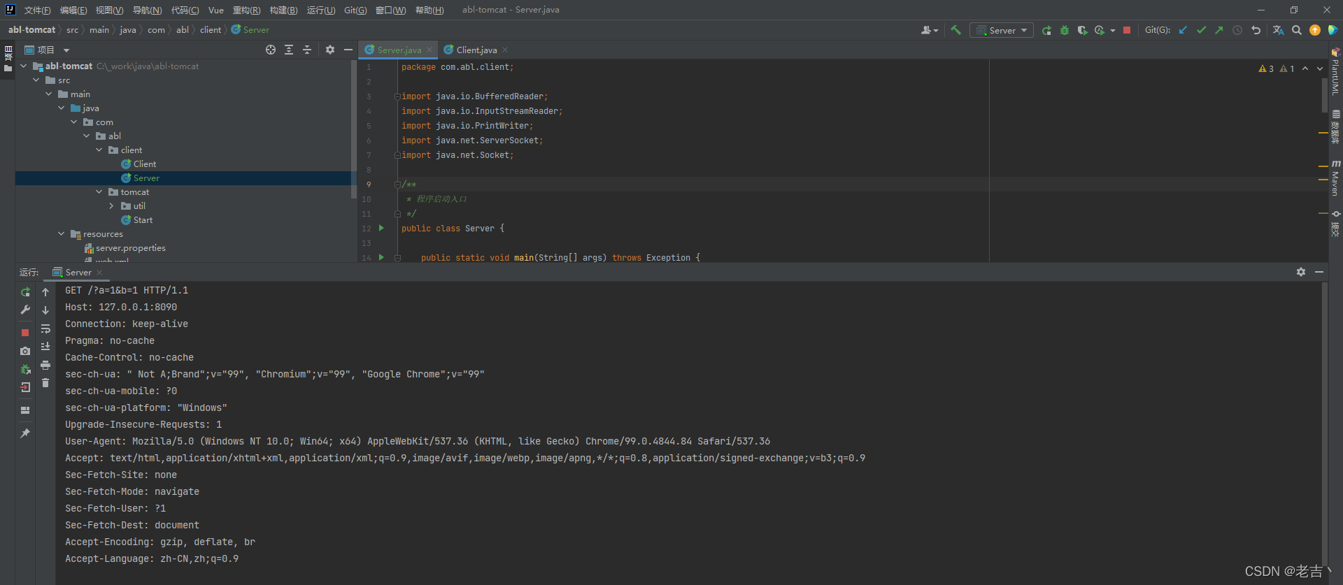This screenshot has height=585, width=1343.
Task: Click the exit icon in the run panel
Action: [25, 387]
